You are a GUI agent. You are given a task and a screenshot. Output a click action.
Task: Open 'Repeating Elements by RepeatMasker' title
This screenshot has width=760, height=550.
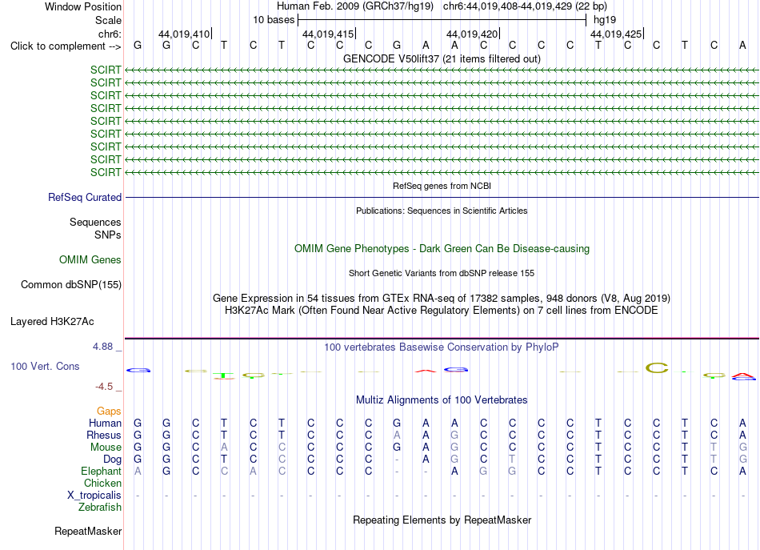tap(442, 520)
